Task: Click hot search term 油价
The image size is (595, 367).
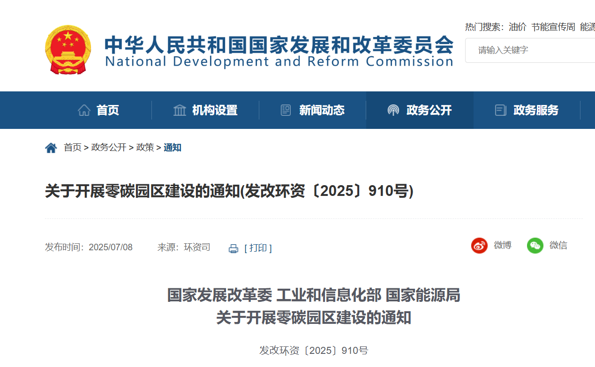Action: coord(518,27)
